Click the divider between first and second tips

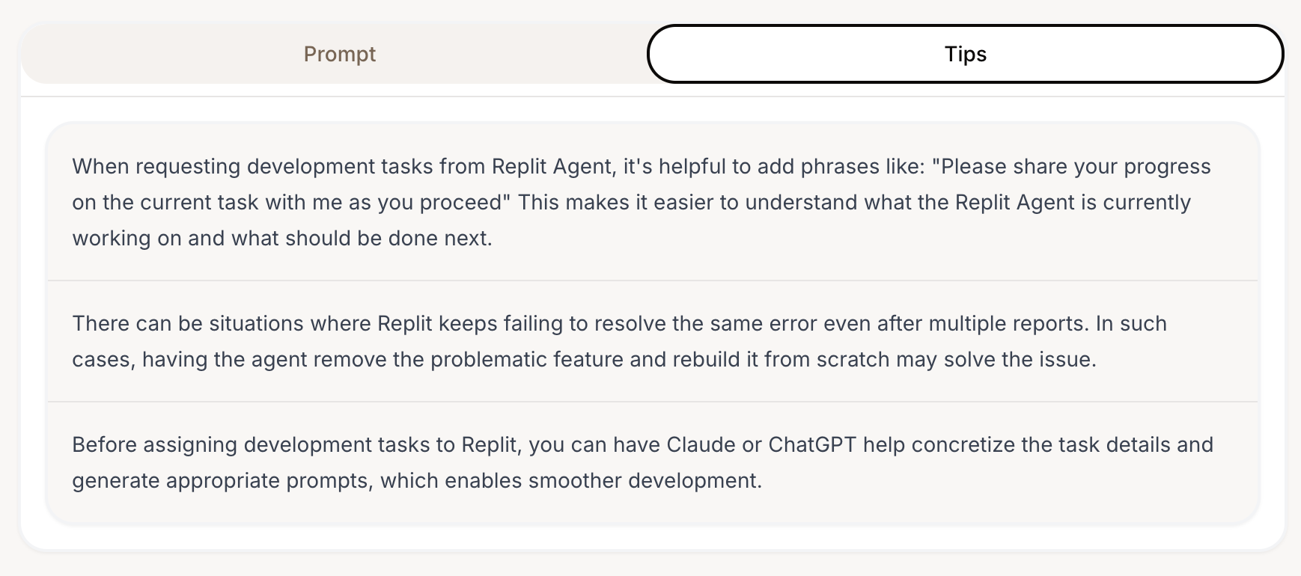pos(653,281)
